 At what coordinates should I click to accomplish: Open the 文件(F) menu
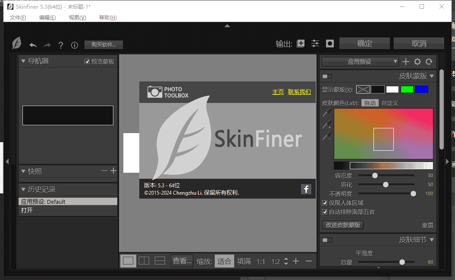18,18
